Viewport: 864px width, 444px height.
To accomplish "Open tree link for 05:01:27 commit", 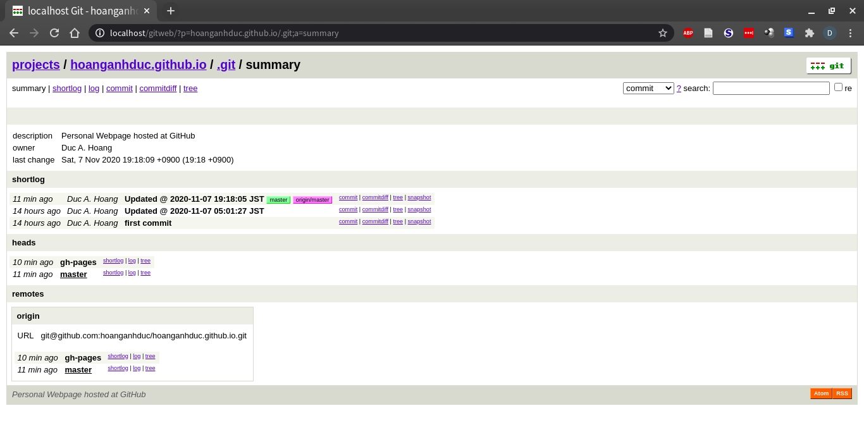I will point(398,209).
